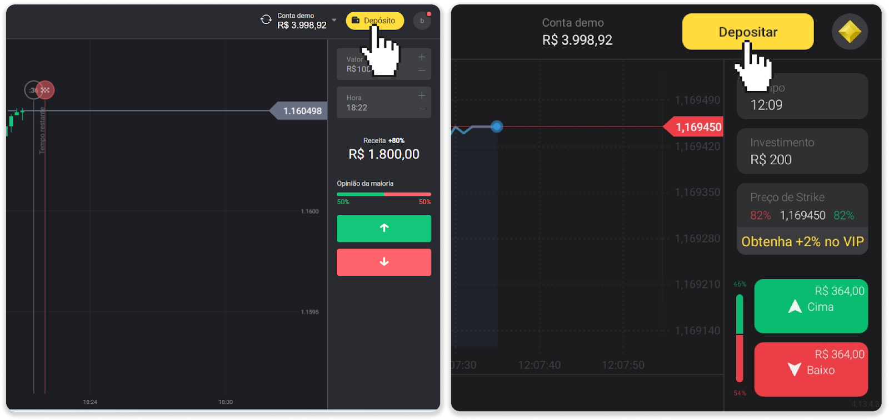Screen dimensions: 889x420
Task: Click the Obtenha +2% no VIP link
Action: click(802, 242)
